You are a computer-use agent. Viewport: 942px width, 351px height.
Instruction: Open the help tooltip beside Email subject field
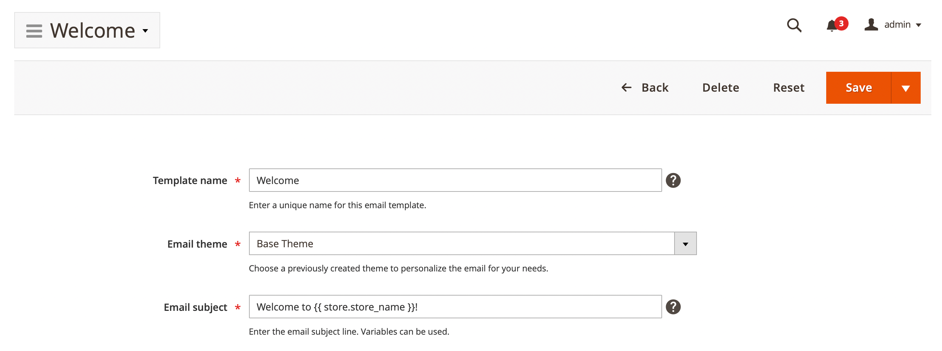pos(673,307)
